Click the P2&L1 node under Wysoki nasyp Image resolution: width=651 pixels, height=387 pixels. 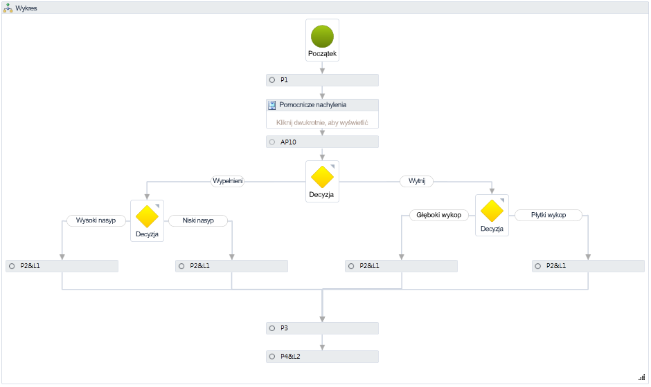click(62, 266)
